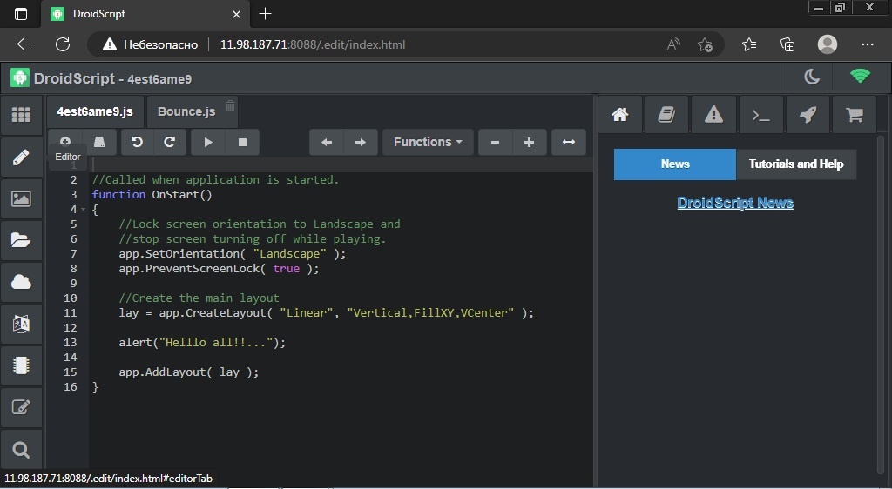Click the DroidScript logo icon

(x=20, y=77)
